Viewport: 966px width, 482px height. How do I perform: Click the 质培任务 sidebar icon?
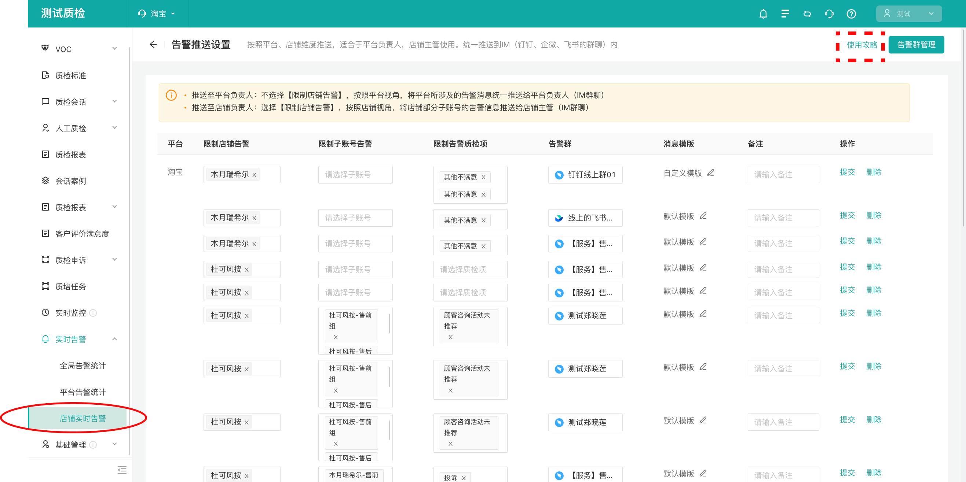pos(45,286)
